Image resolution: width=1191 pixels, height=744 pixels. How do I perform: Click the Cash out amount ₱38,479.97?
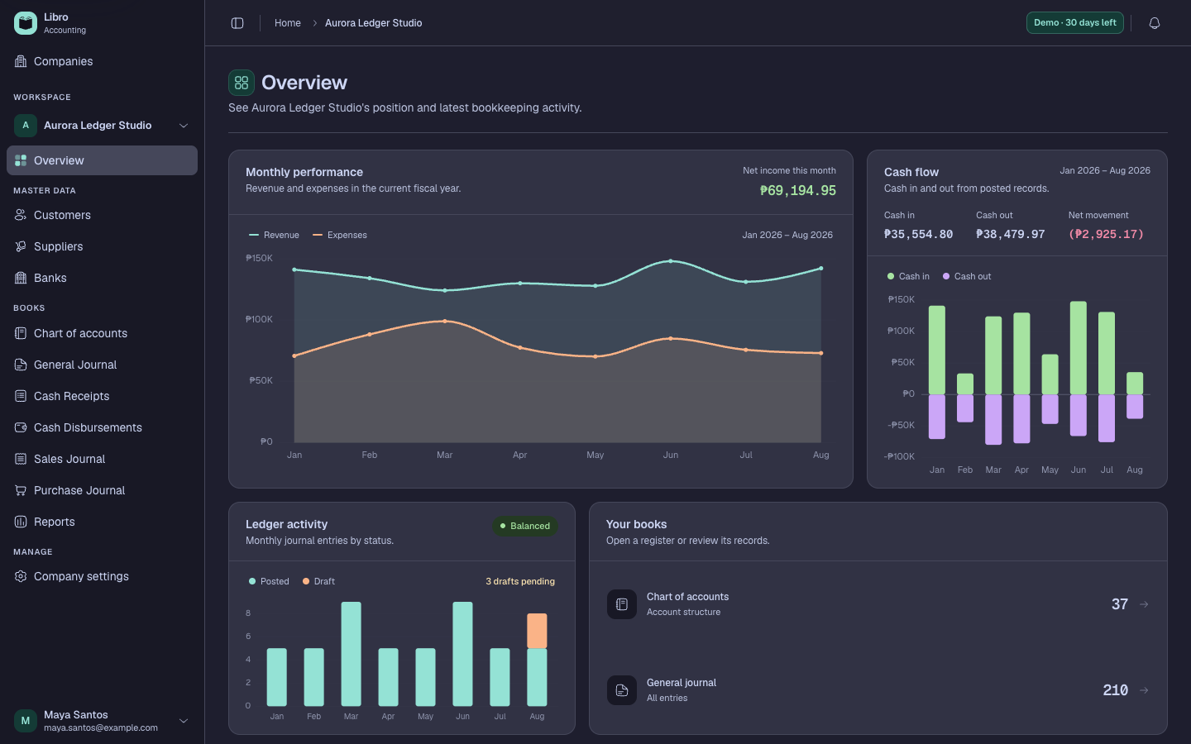point(1010,234)
